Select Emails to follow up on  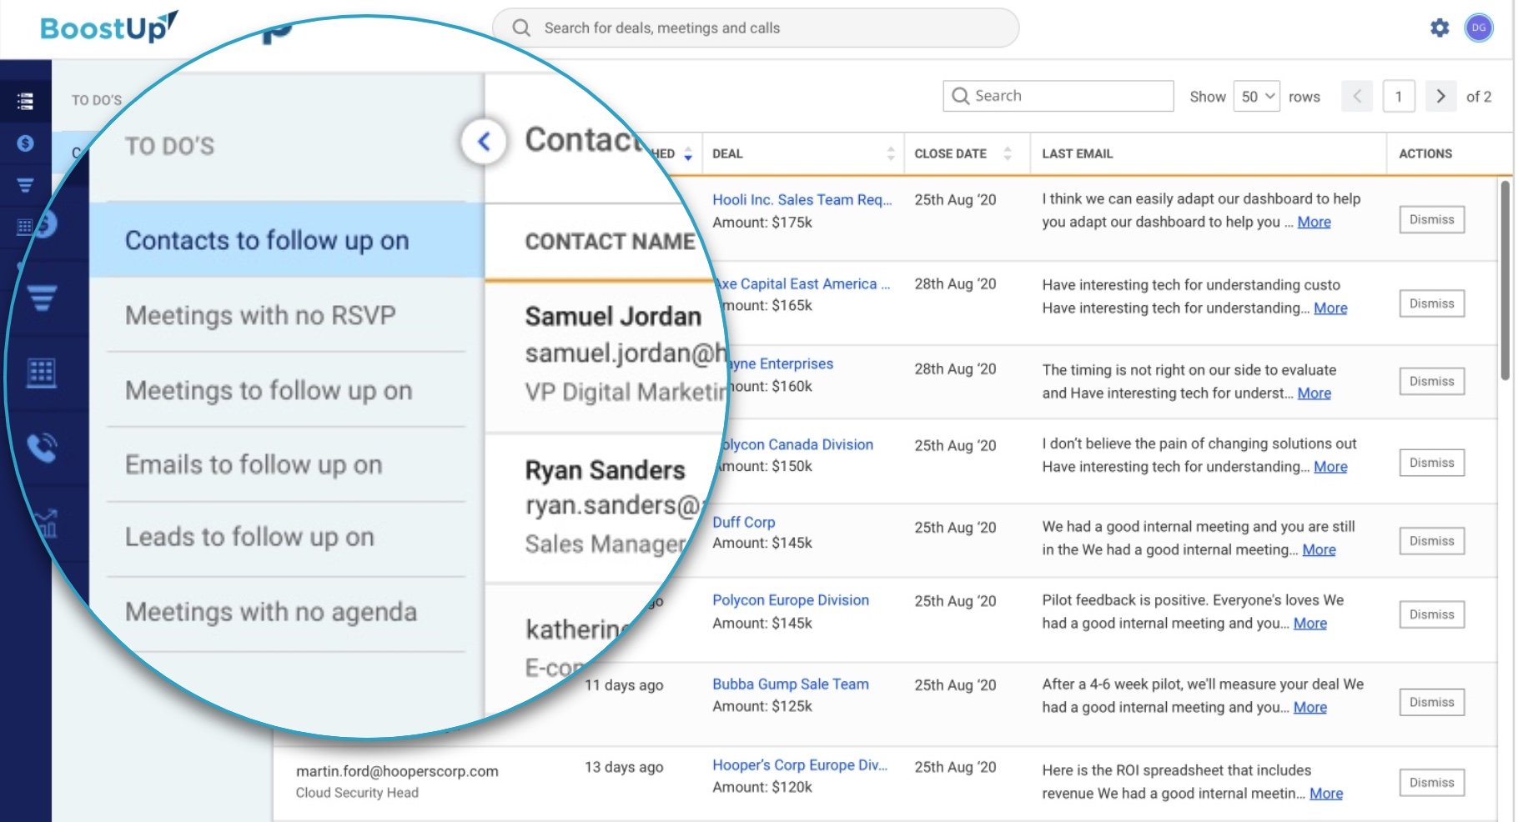coord(254,464)
